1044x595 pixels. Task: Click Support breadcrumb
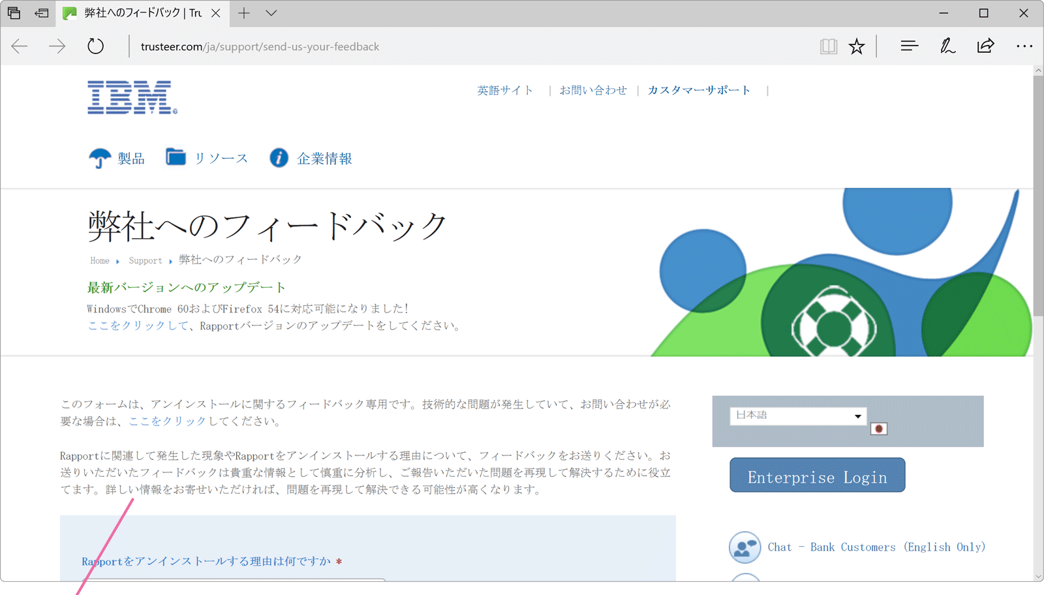click(146, 260)
